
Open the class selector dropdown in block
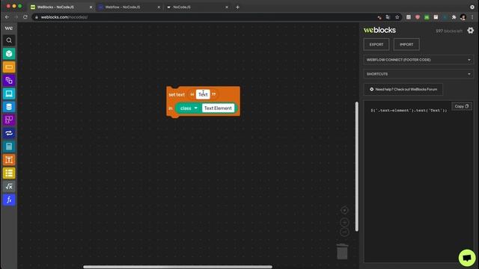click(189, 108)
